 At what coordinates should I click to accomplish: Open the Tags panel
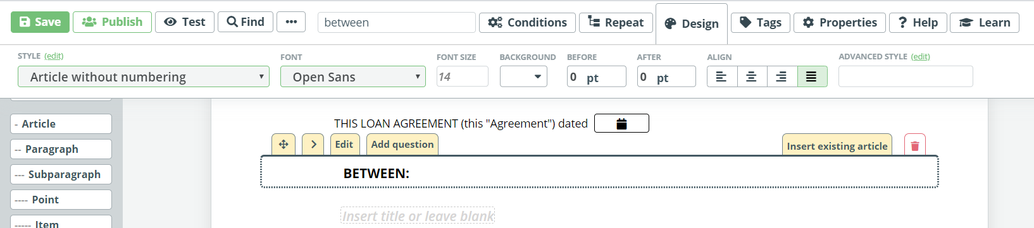(761, 23)
